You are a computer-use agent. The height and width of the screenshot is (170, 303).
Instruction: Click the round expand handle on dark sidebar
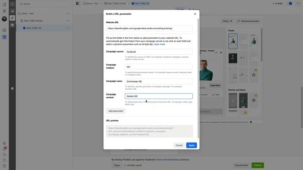click(x=12, y=88)
